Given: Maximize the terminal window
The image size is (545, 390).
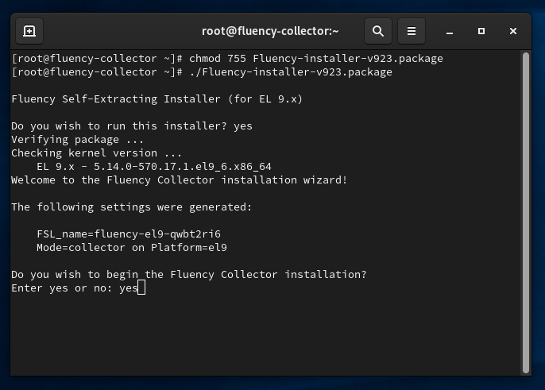Looking at the screenshot, I should point(481,31).
